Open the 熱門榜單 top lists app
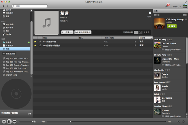This screenshot has width=188, height=125. click(9, 27)
